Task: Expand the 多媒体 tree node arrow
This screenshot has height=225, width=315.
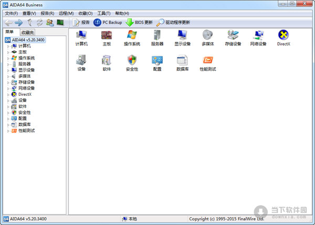Action: pyautogui.click(x=8, y=76)
